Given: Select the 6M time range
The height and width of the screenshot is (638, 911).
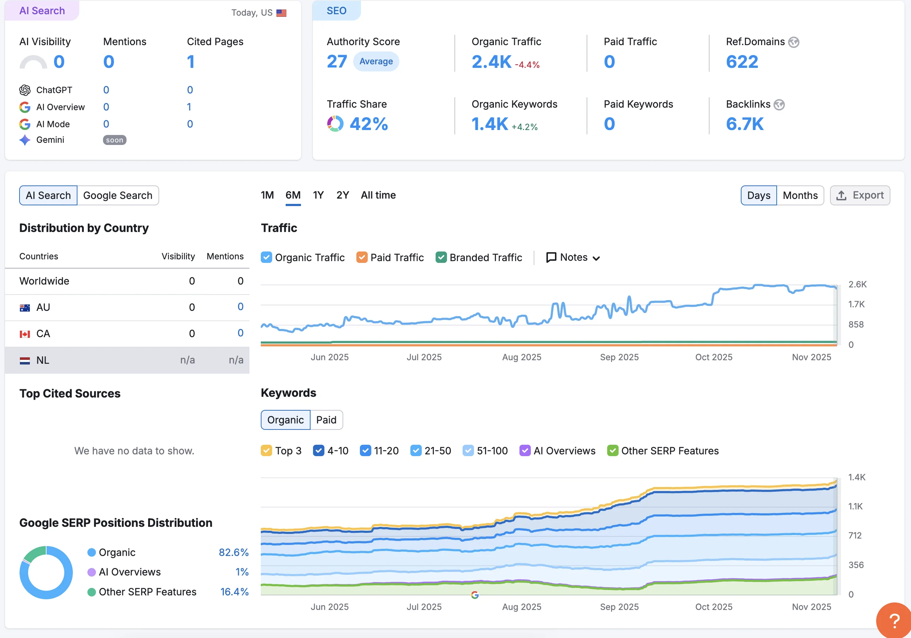Looking at the screenshot, I should pos(293,195).
